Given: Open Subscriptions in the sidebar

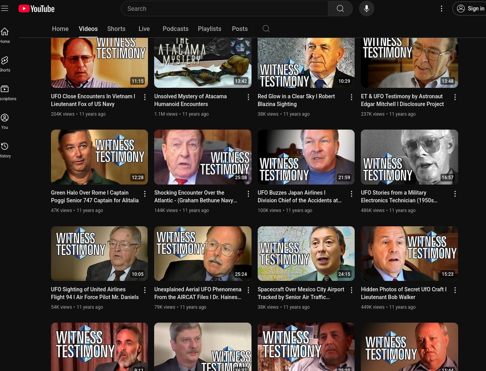Looking at the screenshot, I should [5, 92].
